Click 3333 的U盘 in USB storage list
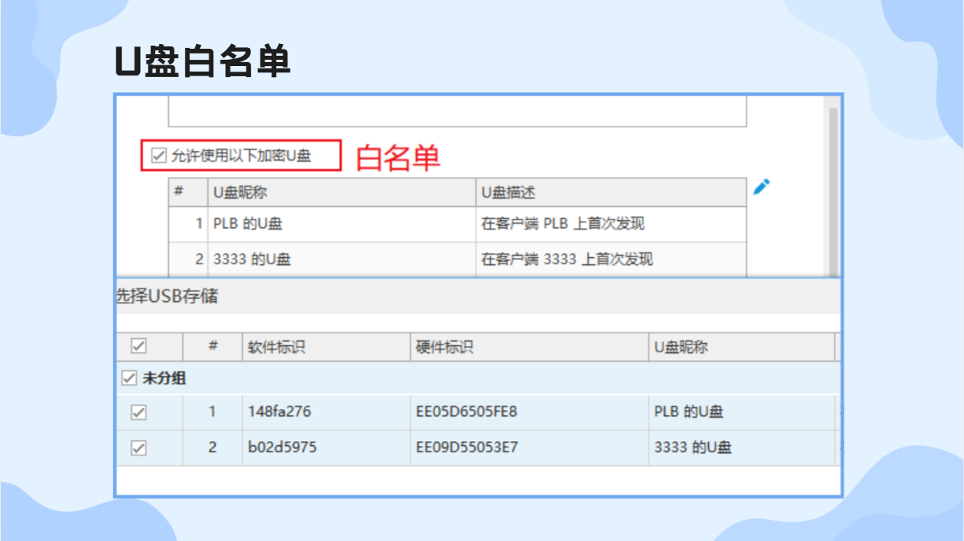 [x=693, y=448]
